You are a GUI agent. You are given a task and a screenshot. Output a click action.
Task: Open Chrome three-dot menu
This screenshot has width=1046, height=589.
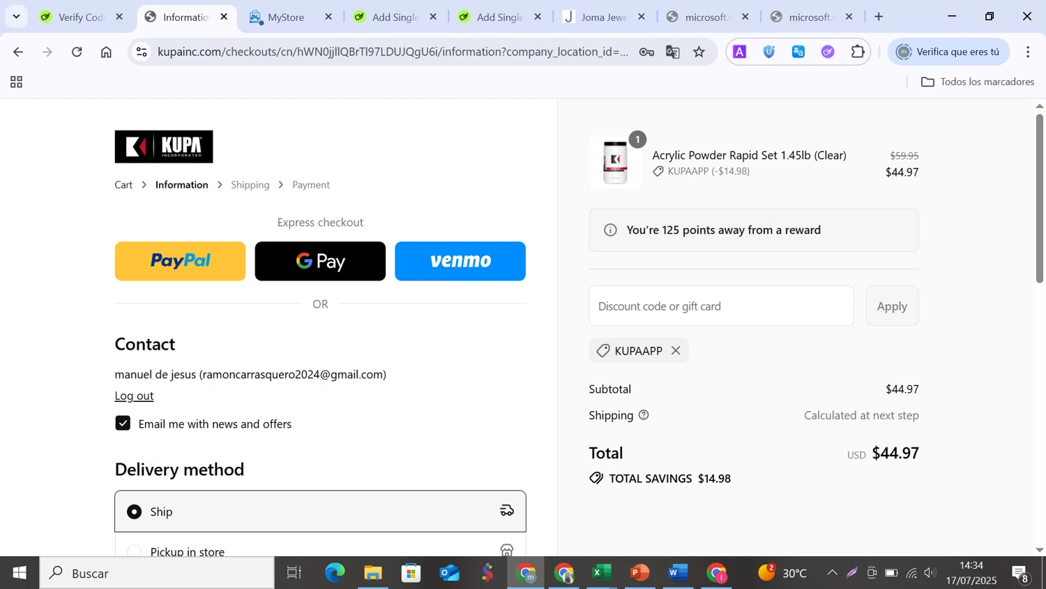coord(1028,52)
